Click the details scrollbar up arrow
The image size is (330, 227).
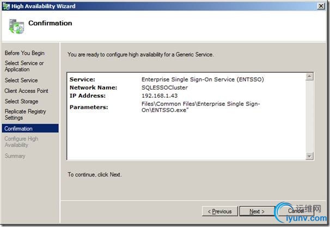click(309, 77)
